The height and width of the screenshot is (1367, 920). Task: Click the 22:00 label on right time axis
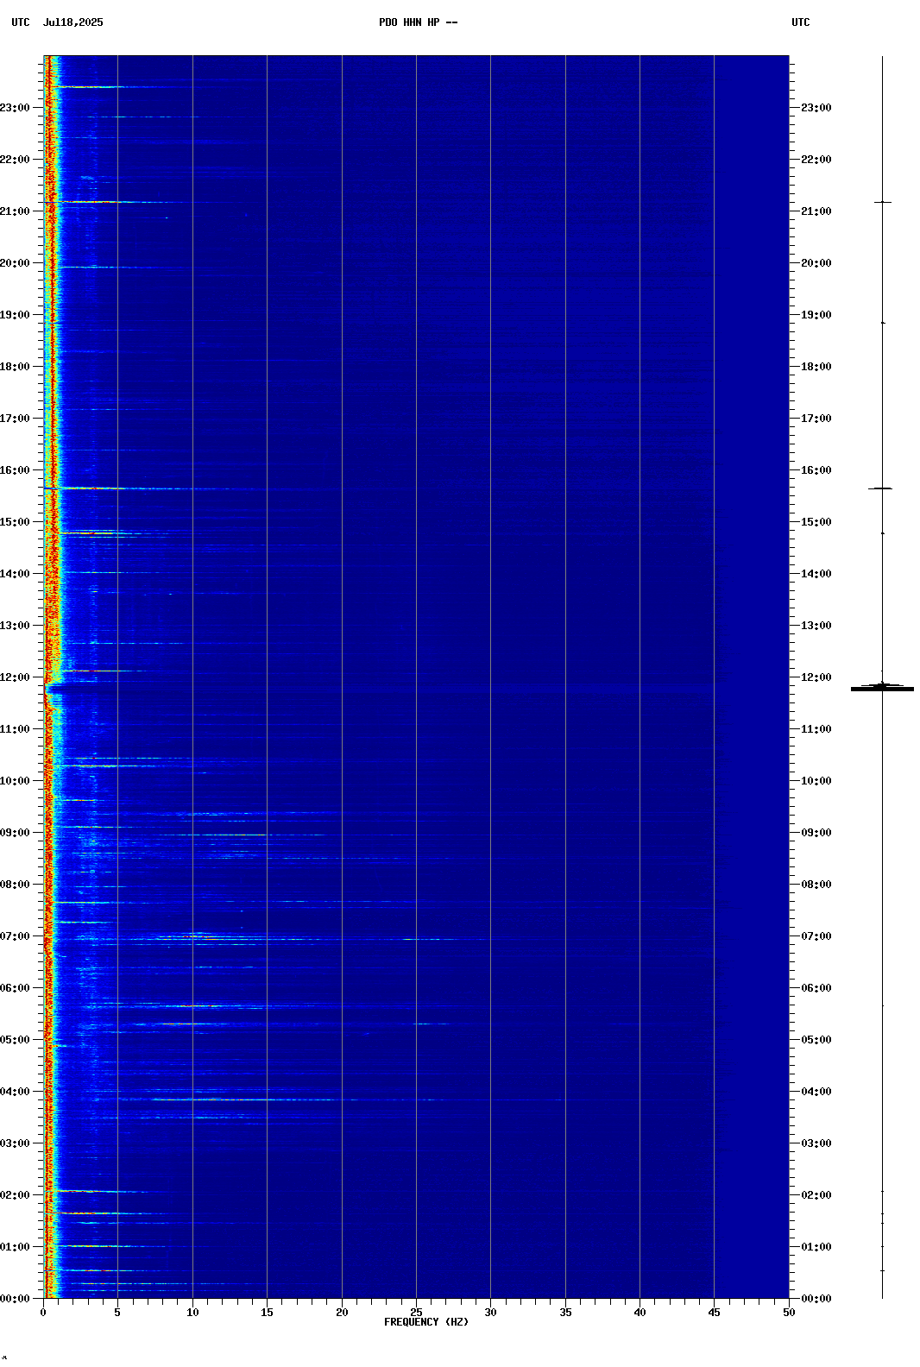click(816, 160)
